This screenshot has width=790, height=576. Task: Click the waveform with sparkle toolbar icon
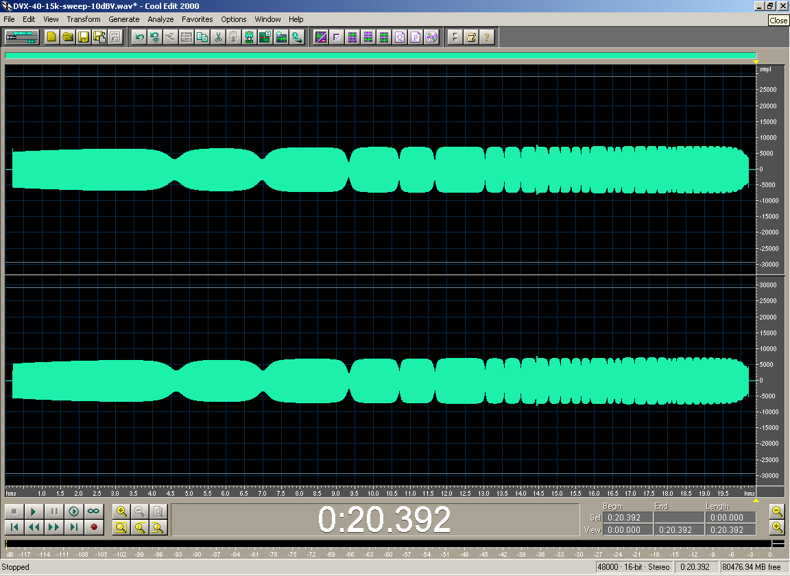(x=281, y=37)
